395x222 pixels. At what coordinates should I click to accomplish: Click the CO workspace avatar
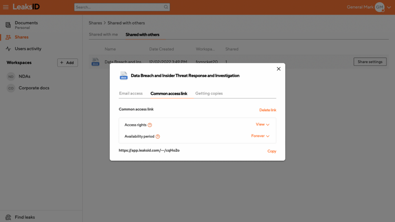[11, 88]
